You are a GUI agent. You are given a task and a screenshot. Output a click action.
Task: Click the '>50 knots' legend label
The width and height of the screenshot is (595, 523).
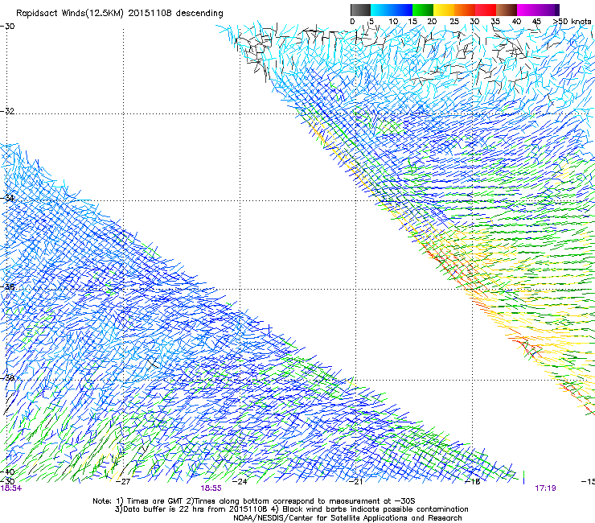click(x=572, y=21)
